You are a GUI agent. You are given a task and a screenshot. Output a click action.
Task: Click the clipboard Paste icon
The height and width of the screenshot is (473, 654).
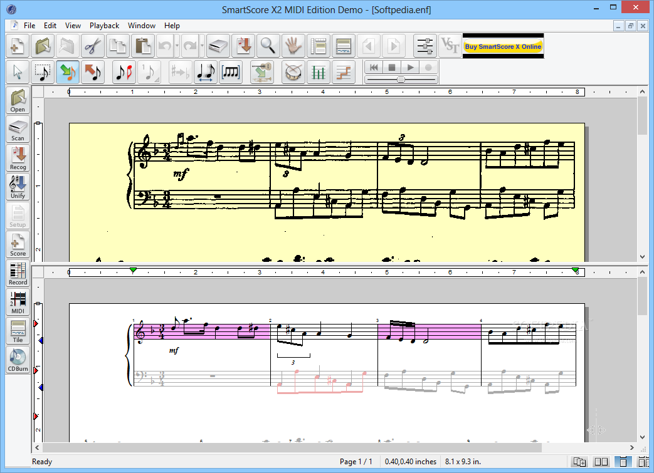[x=142, y=46]
